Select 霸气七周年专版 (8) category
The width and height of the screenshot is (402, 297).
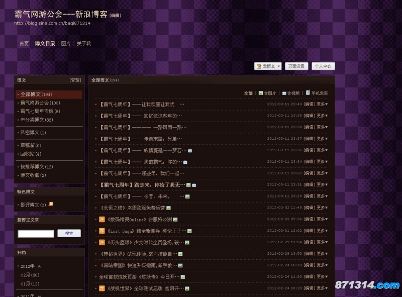[40, 111]
